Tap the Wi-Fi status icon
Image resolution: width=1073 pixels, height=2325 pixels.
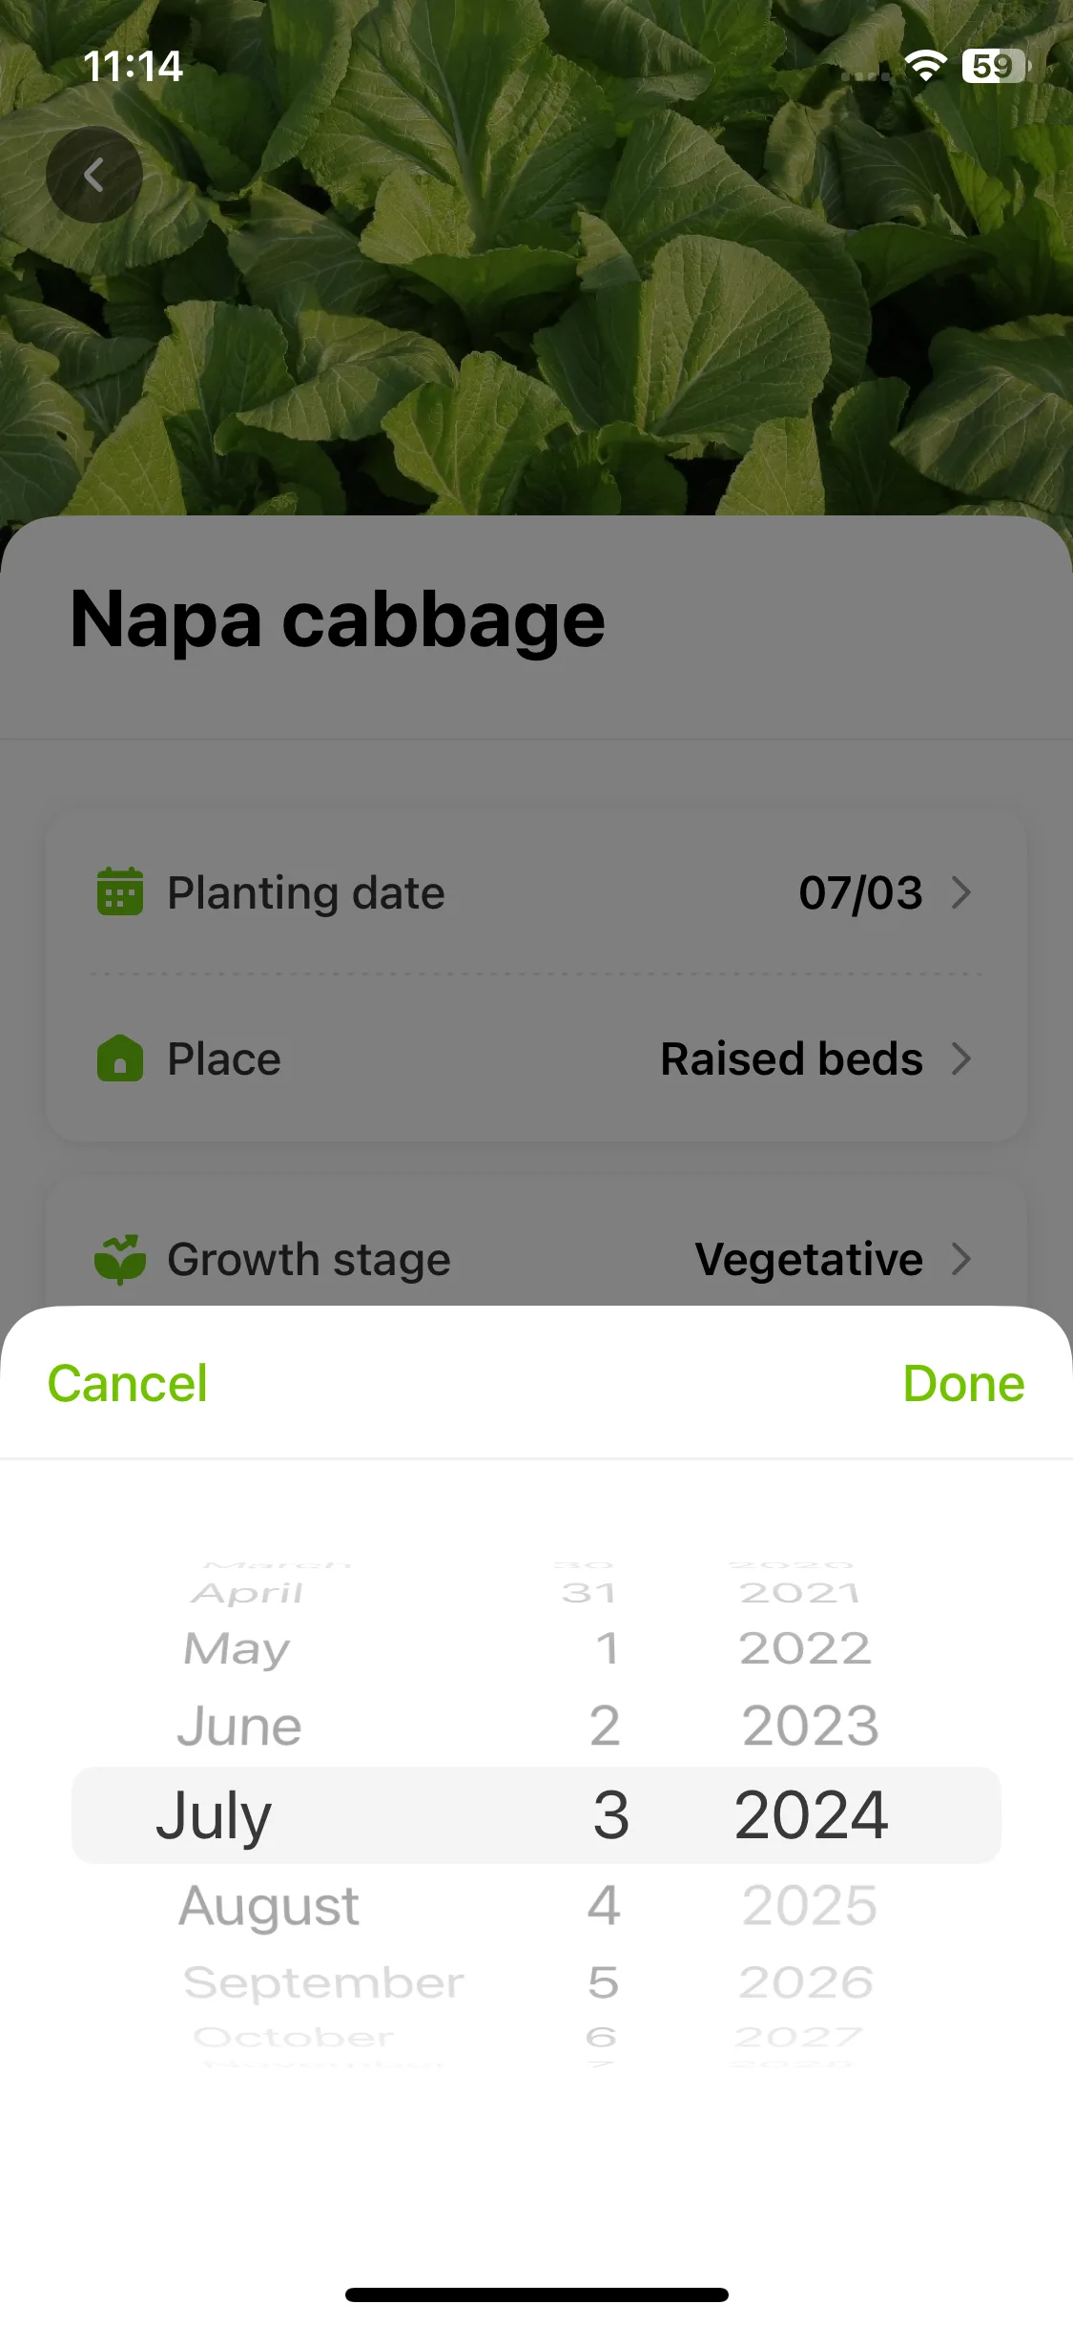(924, 66)
